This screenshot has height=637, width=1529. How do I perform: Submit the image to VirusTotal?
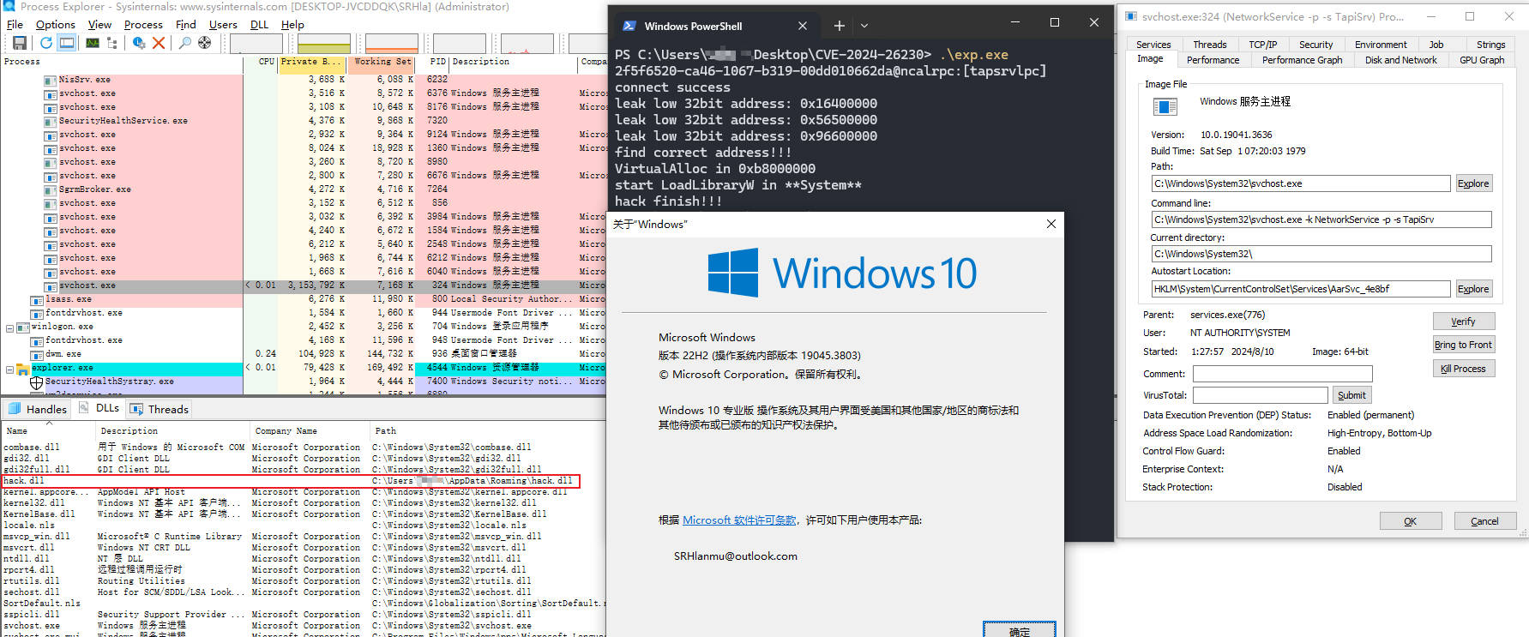coord(1351,395)
